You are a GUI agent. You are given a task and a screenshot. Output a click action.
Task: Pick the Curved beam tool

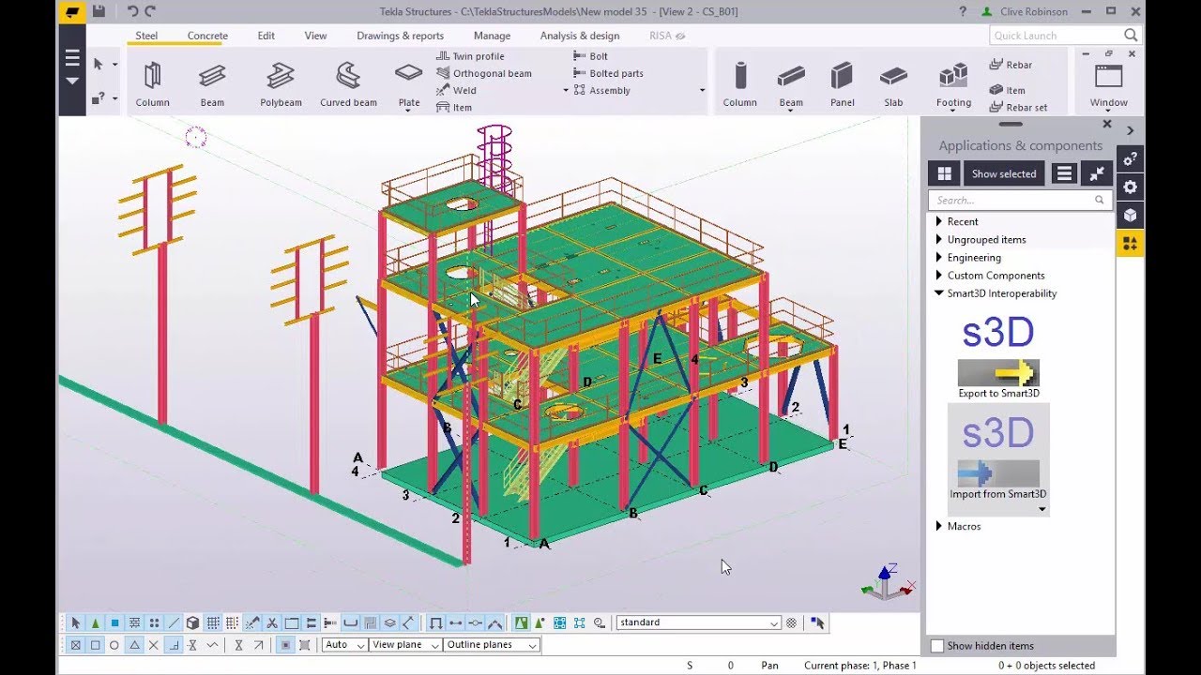point(348,84)
